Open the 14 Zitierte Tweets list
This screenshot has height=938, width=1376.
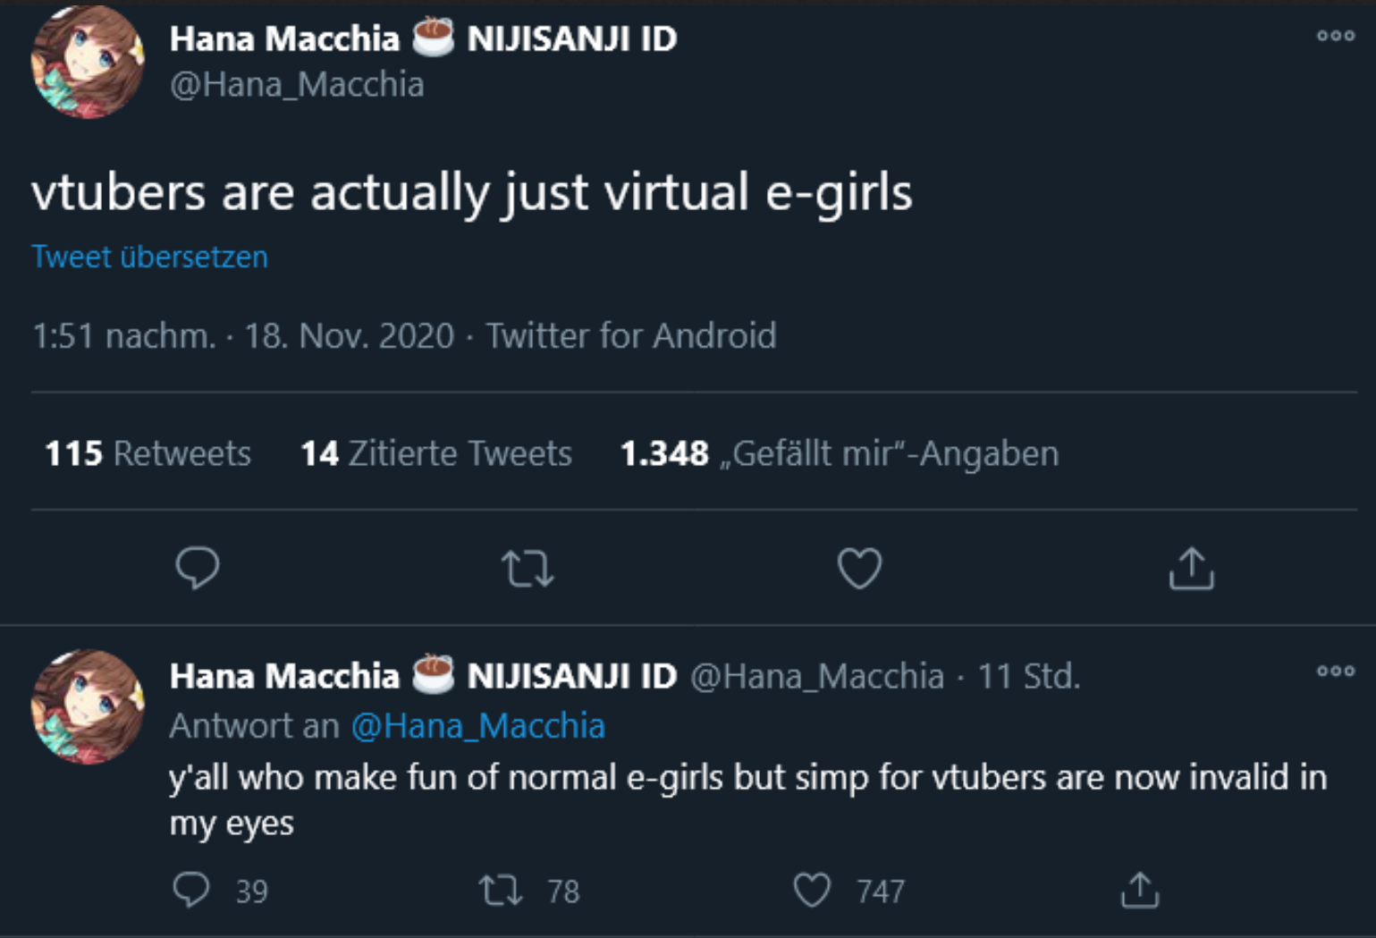(x=436, y=453)
